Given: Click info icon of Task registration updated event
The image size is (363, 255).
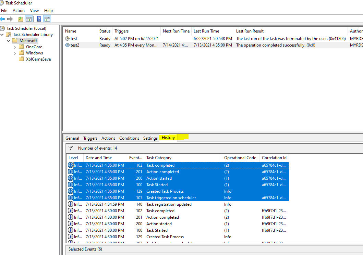Looking at the screenshot, I should point(70,204).
